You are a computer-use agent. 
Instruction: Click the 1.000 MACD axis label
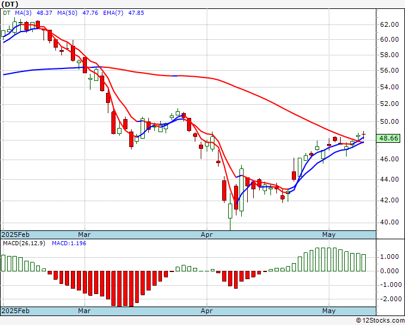390,257
